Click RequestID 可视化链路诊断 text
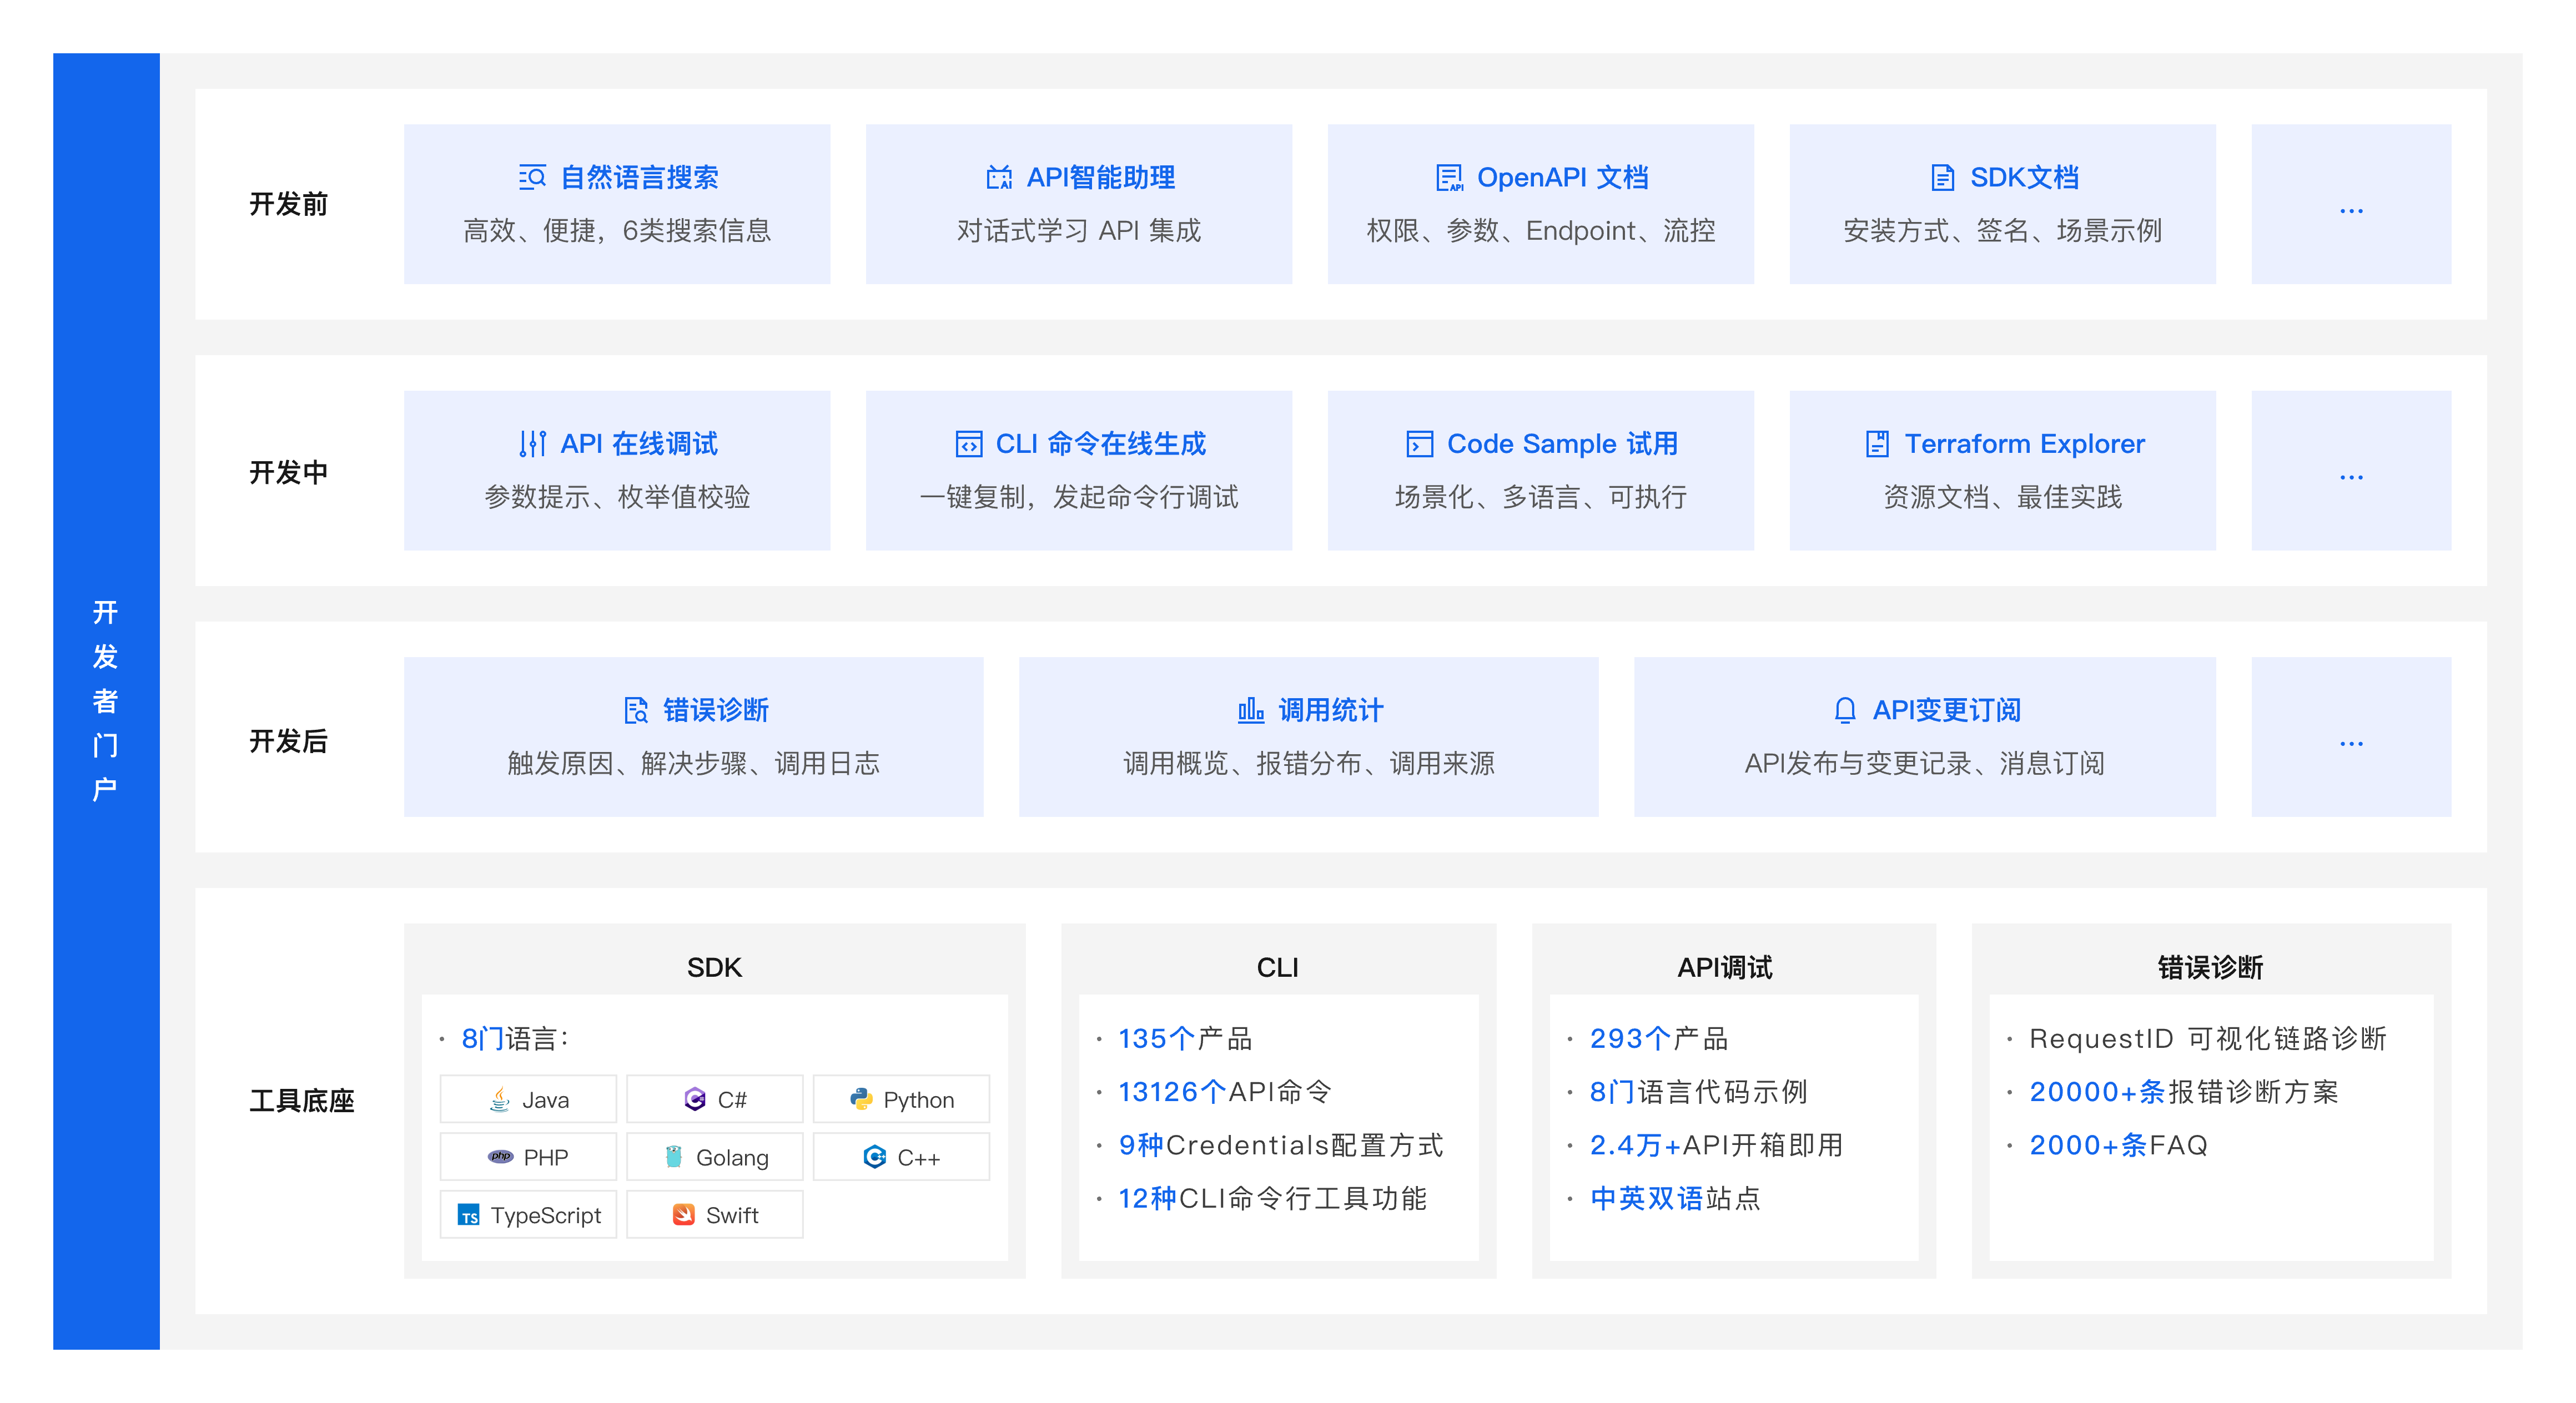This screenshot has height=1403, width=2576. [x=2208, y=1039]
